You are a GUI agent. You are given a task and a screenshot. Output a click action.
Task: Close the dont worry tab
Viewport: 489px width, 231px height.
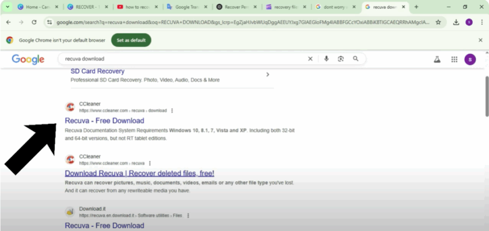354,7
